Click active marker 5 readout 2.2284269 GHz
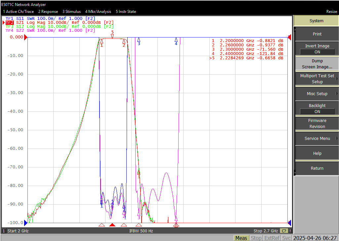 coord(246,58)
